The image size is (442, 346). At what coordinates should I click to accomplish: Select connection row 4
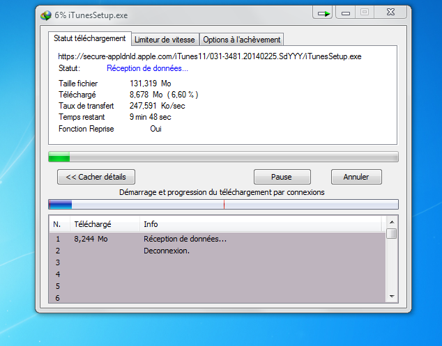(218, 274)
